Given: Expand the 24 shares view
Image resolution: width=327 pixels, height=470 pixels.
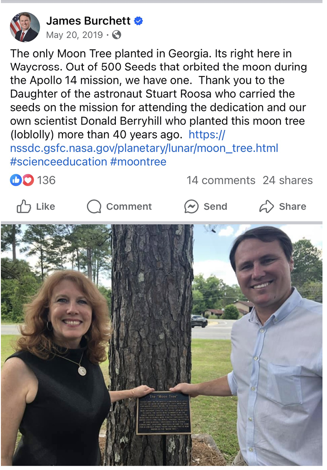Looking at the screenshot, I should pyautogui.click(x=288, y=180).
